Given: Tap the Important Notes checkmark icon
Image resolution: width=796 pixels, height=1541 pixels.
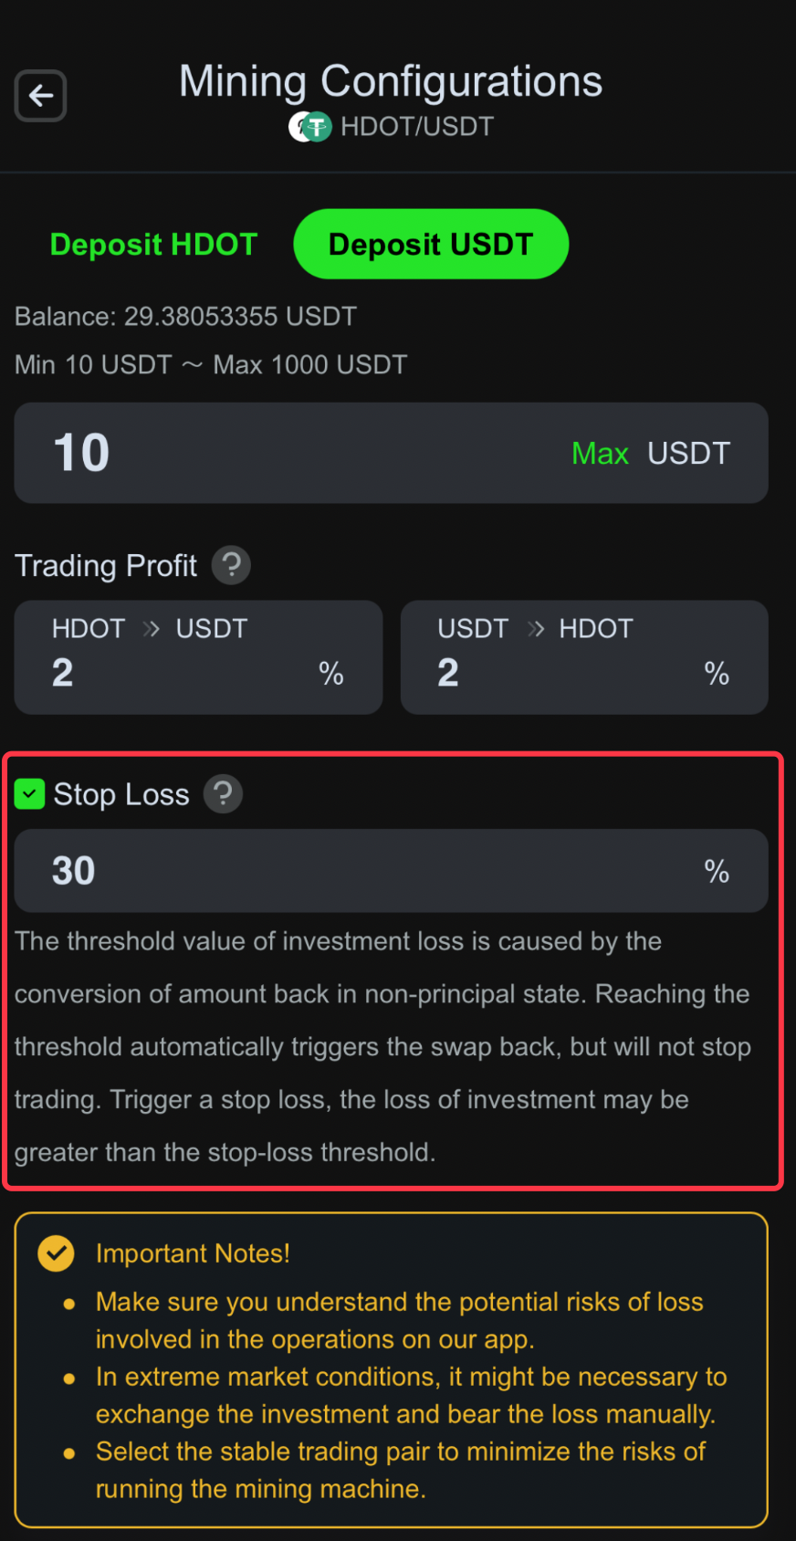Looking at the screenshot, I should (56, 1253).
